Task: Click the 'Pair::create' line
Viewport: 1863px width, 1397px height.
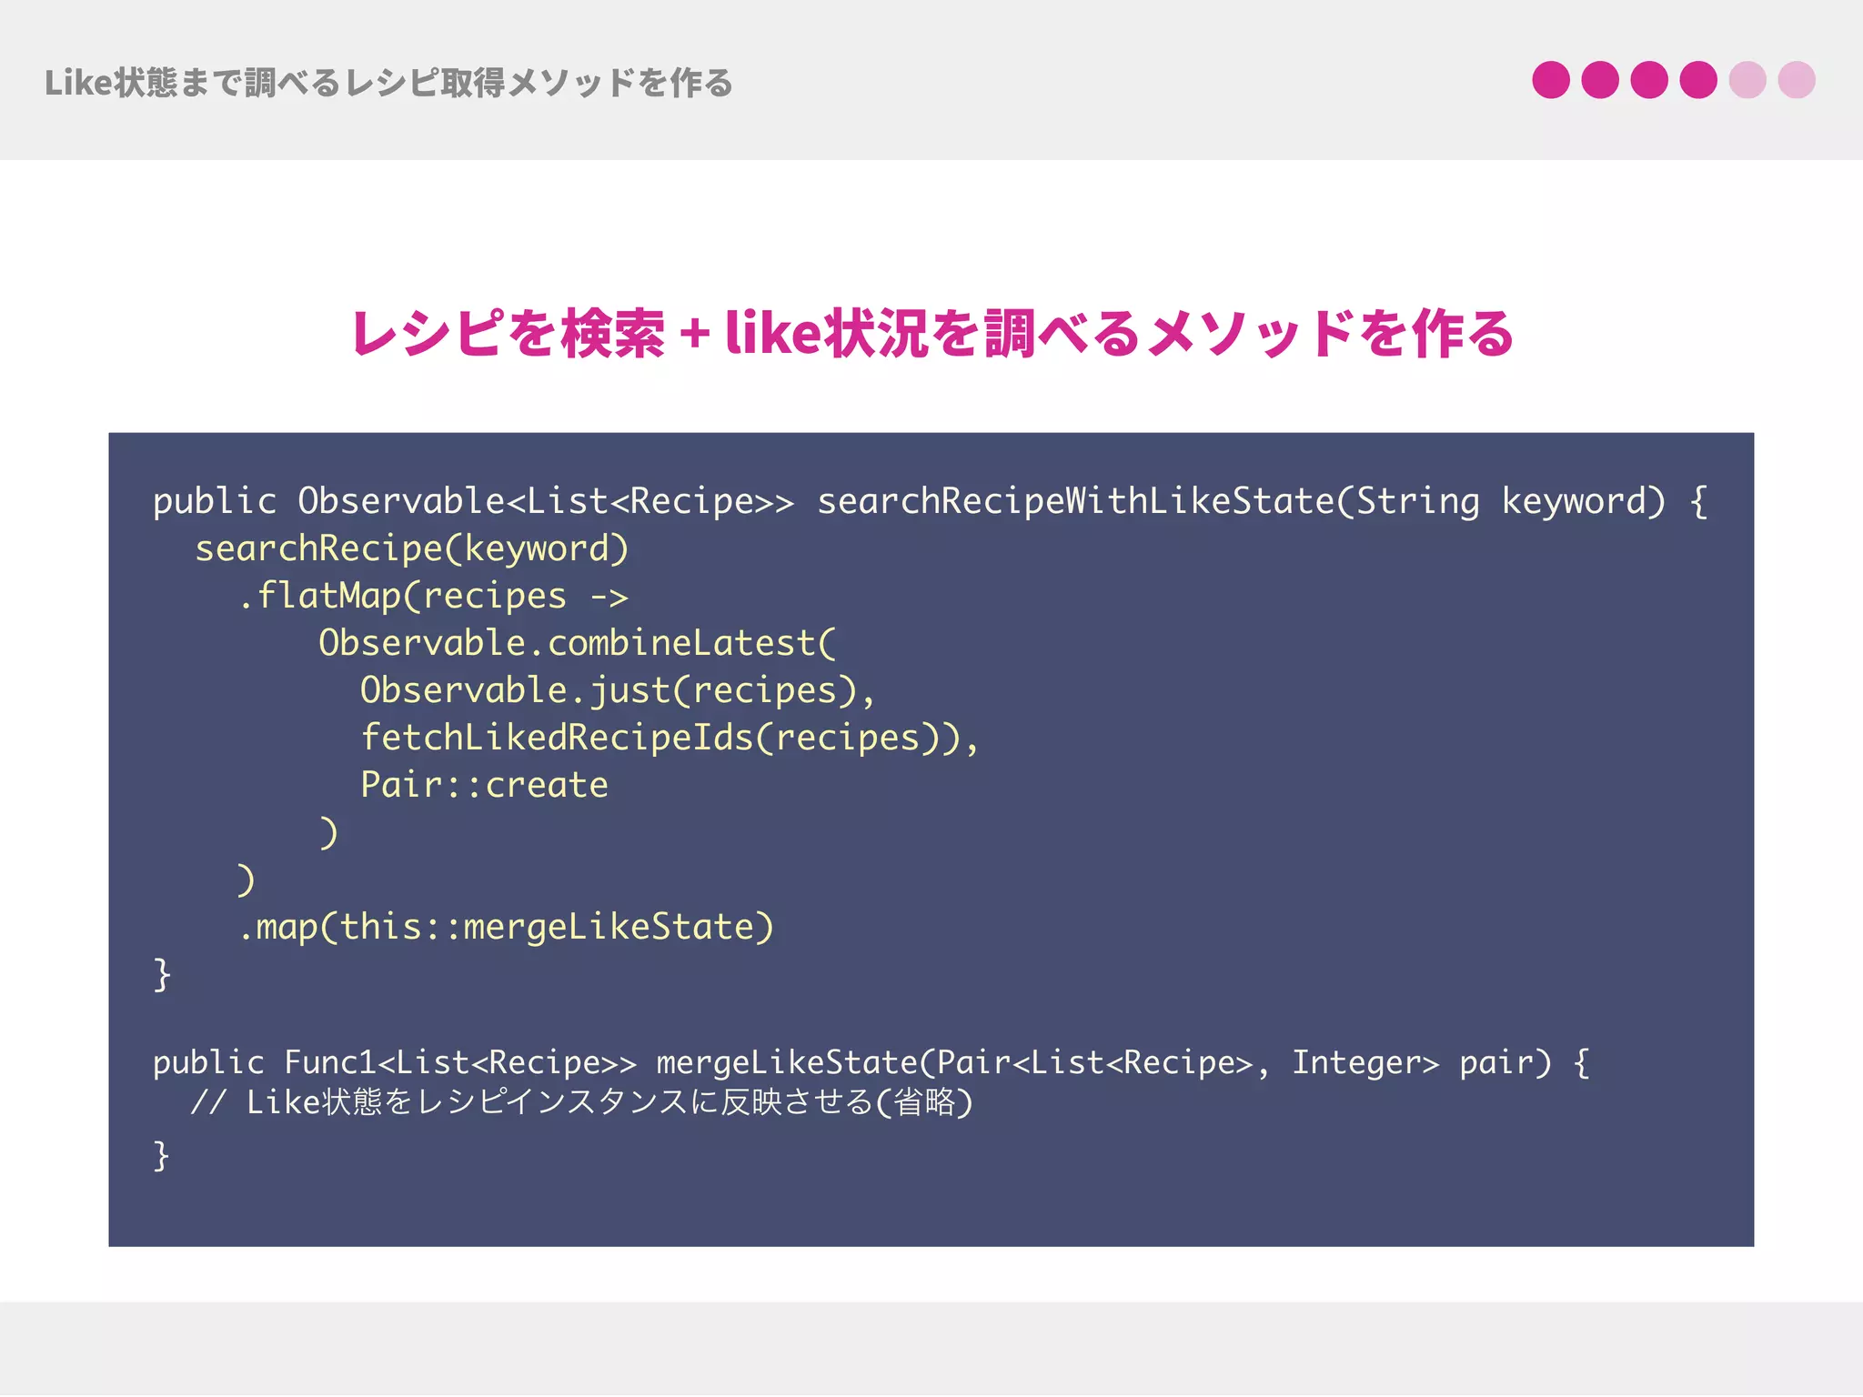Action: [484, 785]
